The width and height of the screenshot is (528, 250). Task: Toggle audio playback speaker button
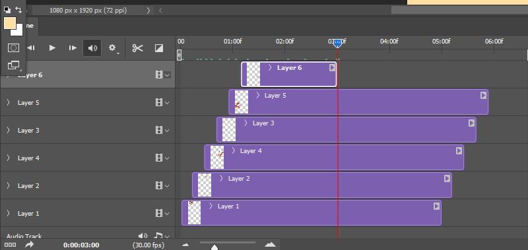(x=92, y=48)
